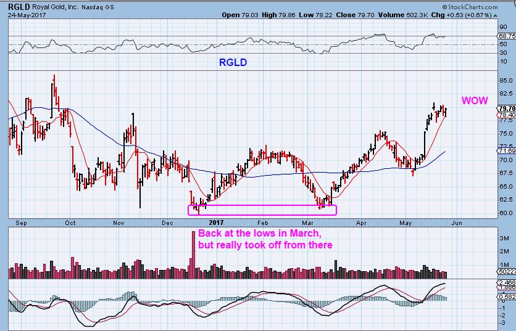The height and width of the screenshot is (331, 516).
Task: Select the 'Royal Gold, Inc.' company name
Action: coord(55,7)
